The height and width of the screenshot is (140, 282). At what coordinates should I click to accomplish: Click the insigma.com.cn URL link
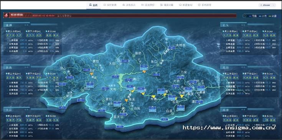(x=229, y=127)
